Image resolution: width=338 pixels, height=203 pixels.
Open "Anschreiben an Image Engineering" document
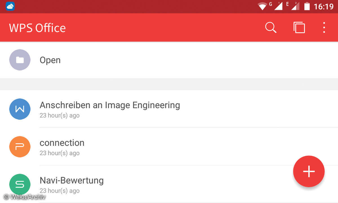110,105
